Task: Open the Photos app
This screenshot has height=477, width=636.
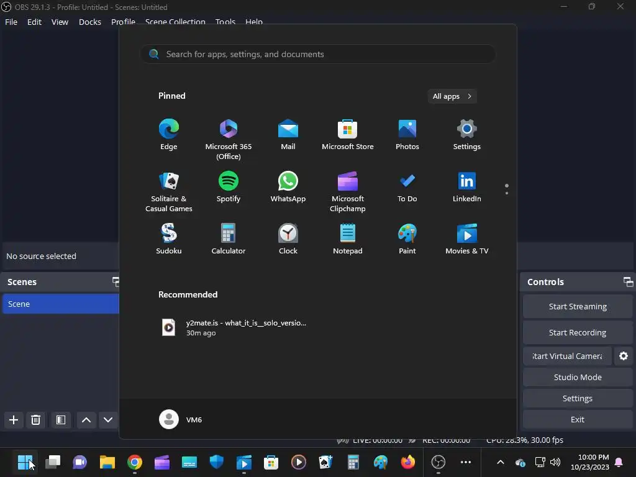Action: (407, 135)
